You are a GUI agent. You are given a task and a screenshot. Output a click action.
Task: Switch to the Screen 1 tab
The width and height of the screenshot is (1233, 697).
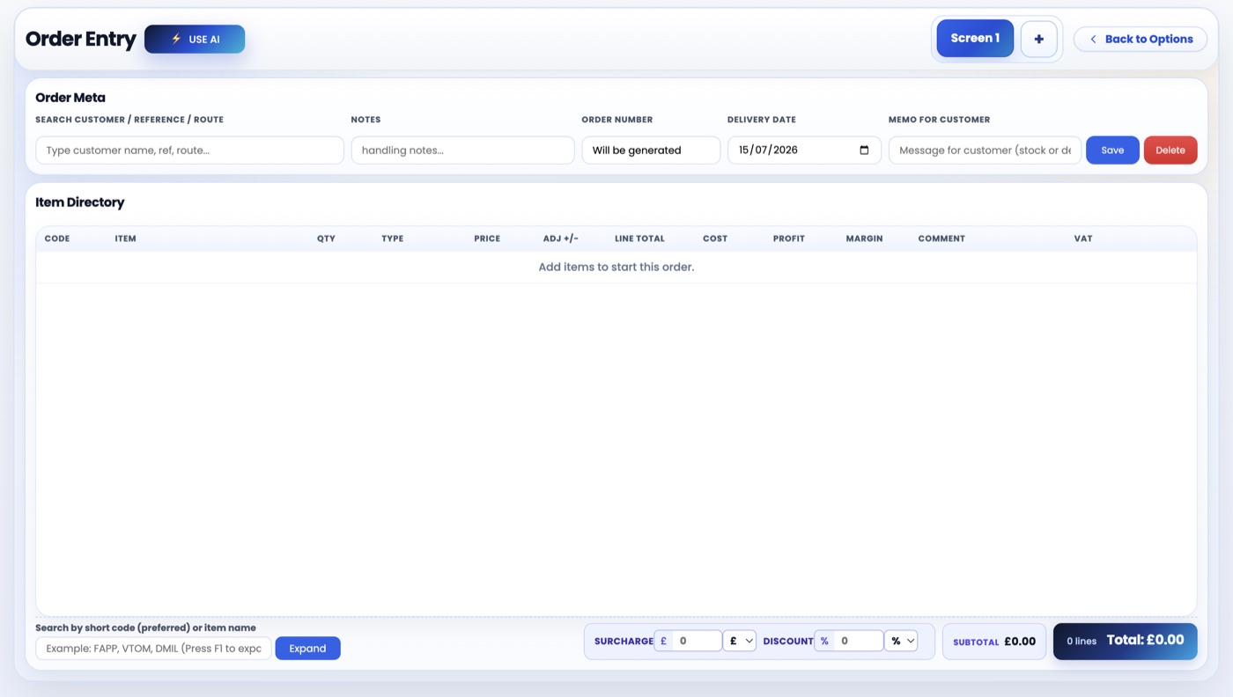975,39
